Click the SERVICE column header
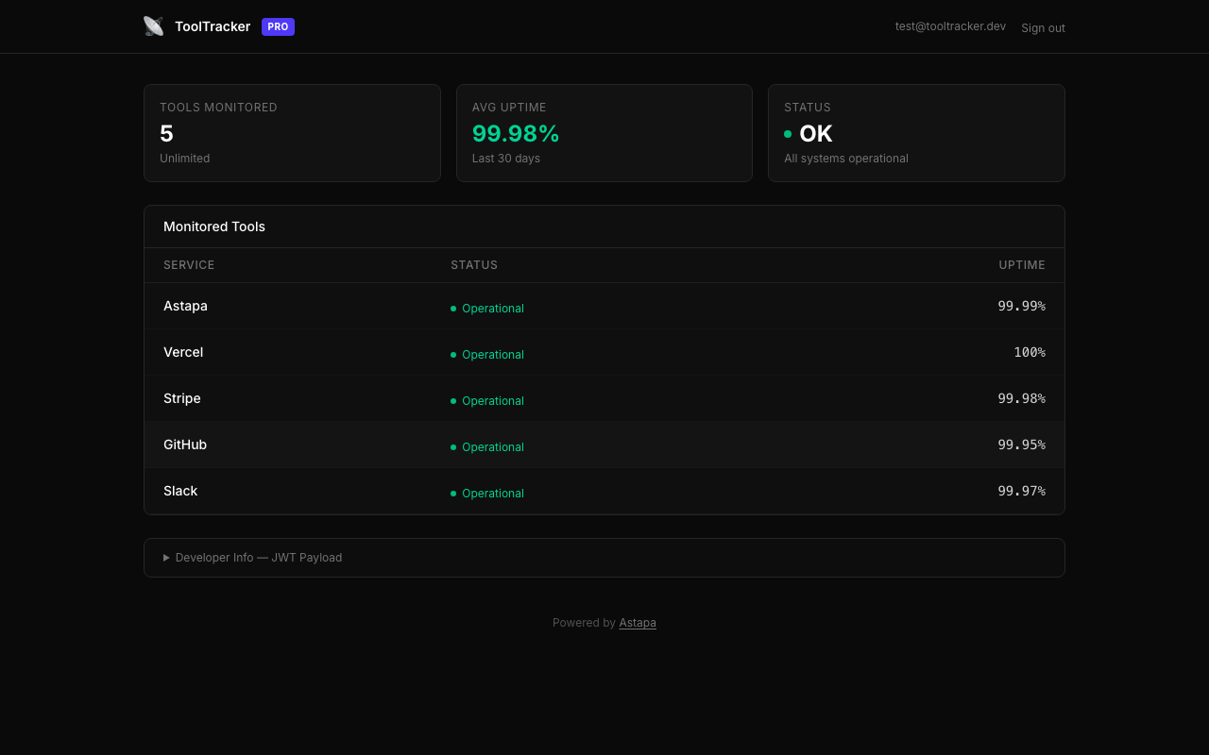This screenshot has width=1209, height=755. pos(189,265)
